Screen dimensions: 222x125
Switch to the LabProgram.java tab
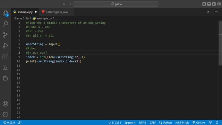pos(57,12)
